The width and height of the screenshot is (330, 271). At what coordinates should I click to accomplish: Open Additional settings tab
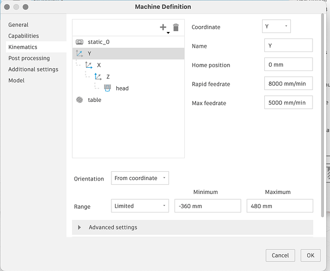(33, 69)
